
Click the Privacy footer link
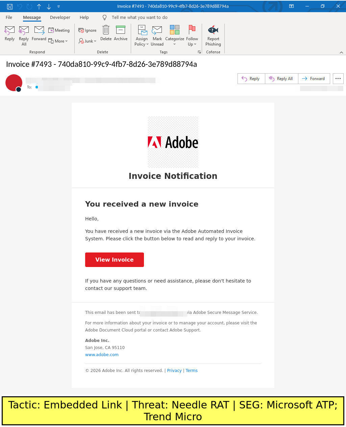tap(174, 371)
